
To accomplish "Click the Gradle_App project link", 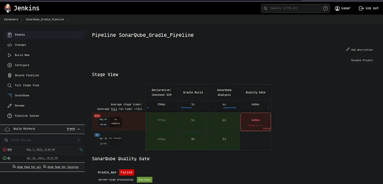I will click(x=107, y=172).
